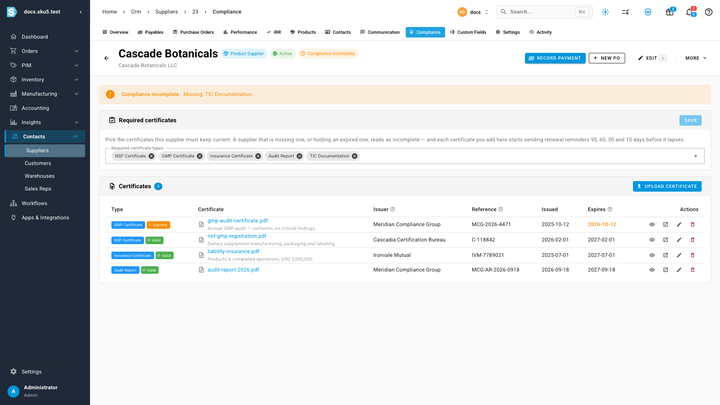Switch to the Payables tab
Image resolution: width=720 pixels, height=405 pixels.
coord(151,32)
